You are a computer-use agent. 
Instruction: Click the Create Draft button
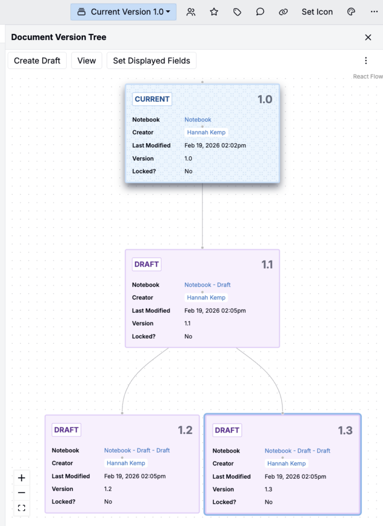[x=37, y=61]
